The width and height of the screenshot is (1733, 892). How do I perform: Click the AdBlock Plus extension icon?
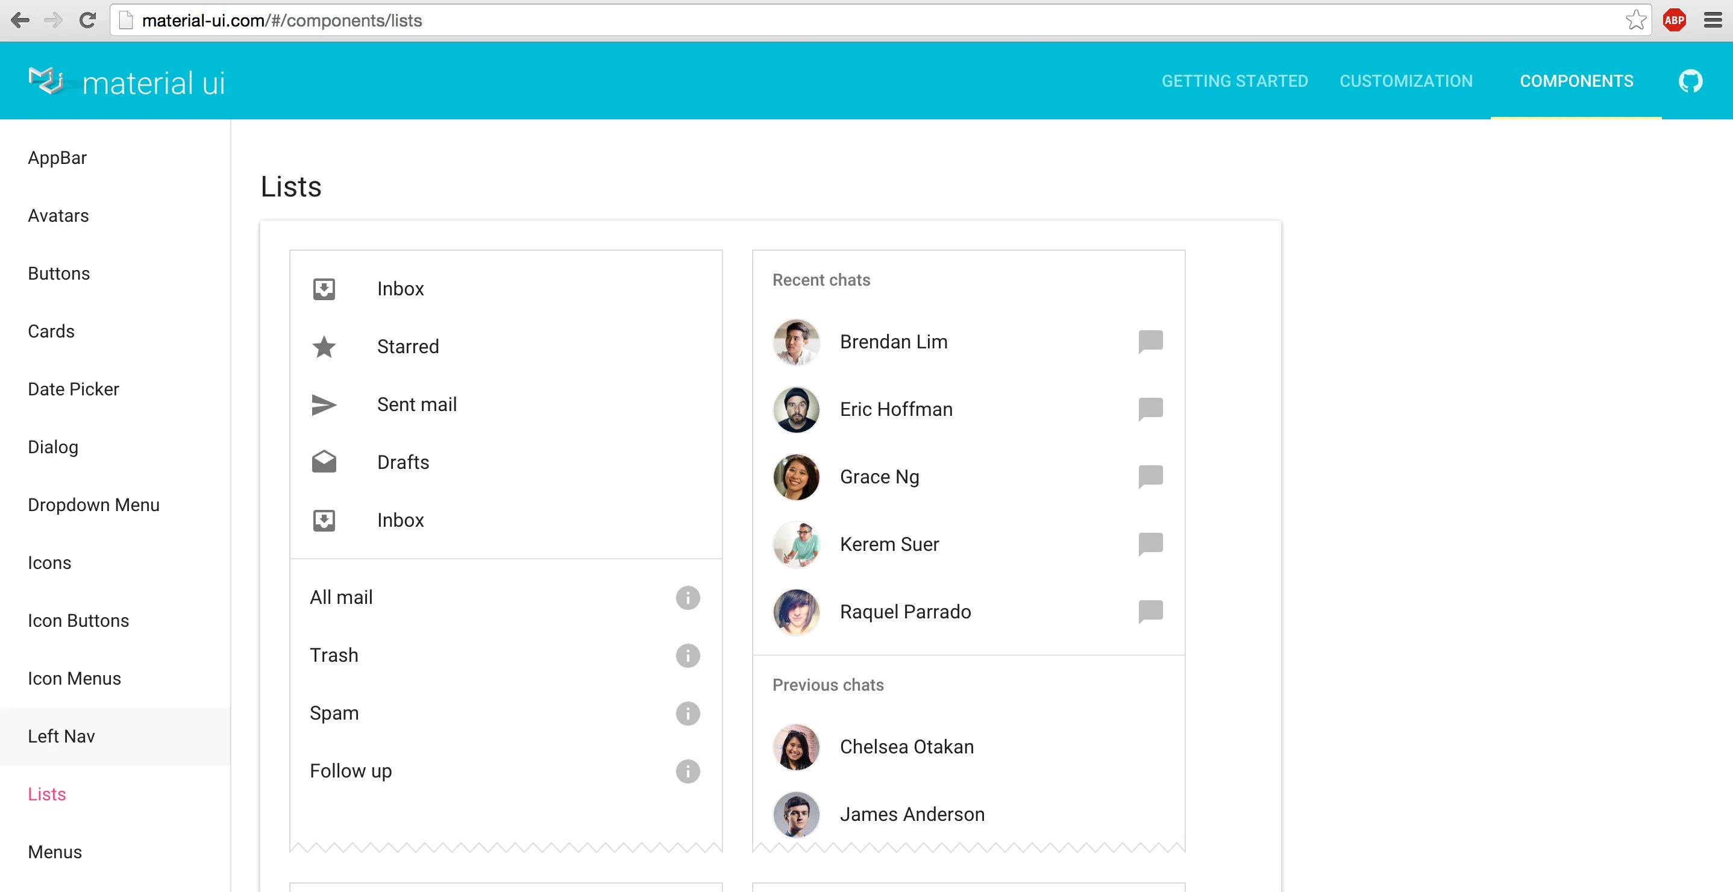click(x=1675, y=20)
